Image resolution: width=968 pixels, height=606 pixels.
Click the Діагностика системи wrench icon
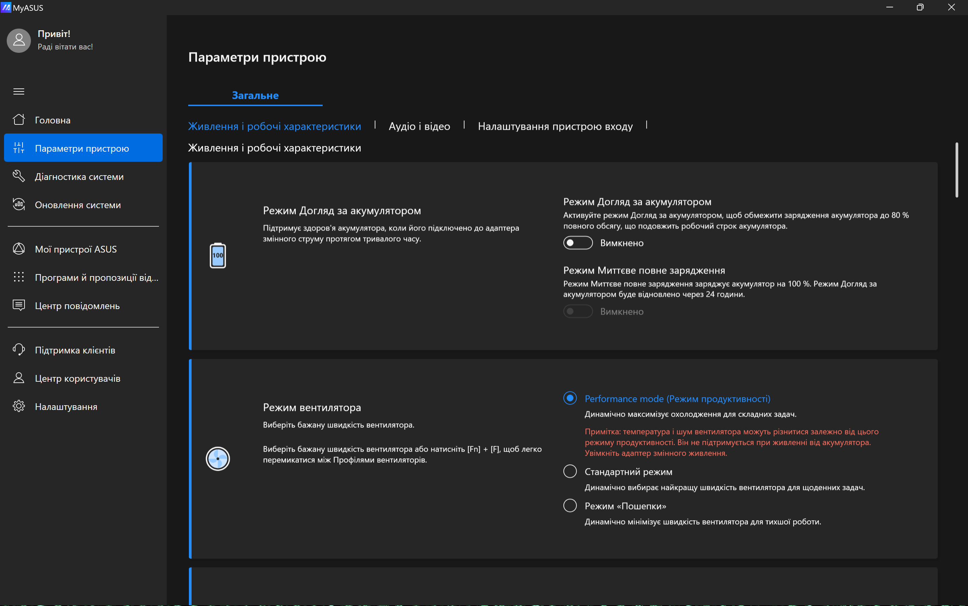(x=19, y=176)
